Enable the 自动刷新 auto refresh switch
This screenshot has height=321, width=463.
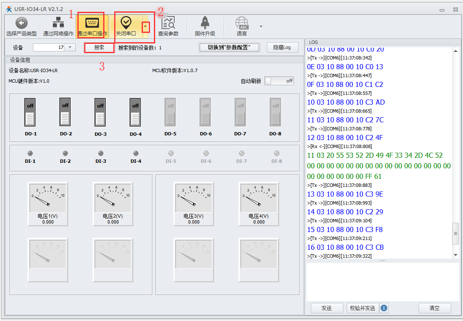tap(279, 81)
